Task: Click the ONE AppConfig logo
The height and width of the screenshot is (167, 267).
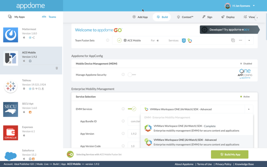Action: point(245,74)
